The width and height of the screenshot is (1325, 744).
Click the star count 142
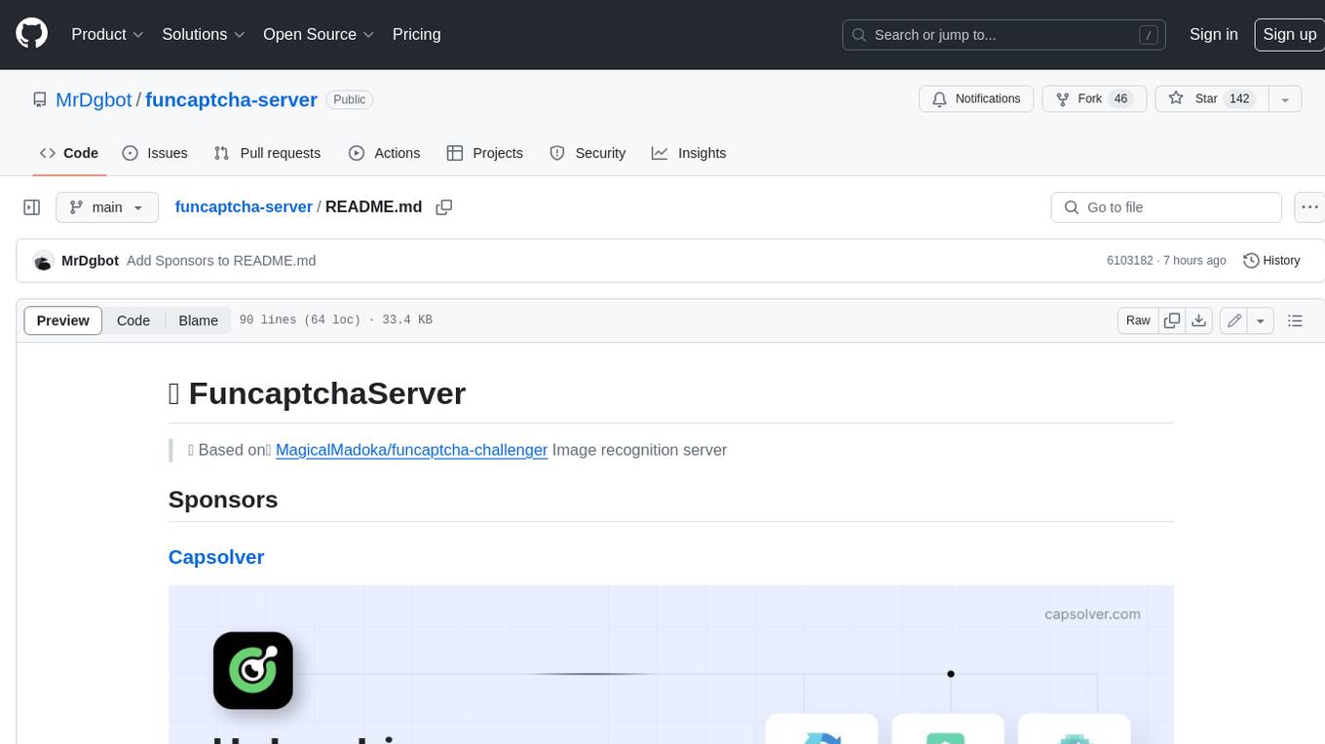pyautogui.click(x=1239, y=98)
